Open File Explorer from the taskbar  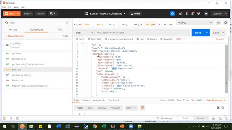tap(32, 126)
